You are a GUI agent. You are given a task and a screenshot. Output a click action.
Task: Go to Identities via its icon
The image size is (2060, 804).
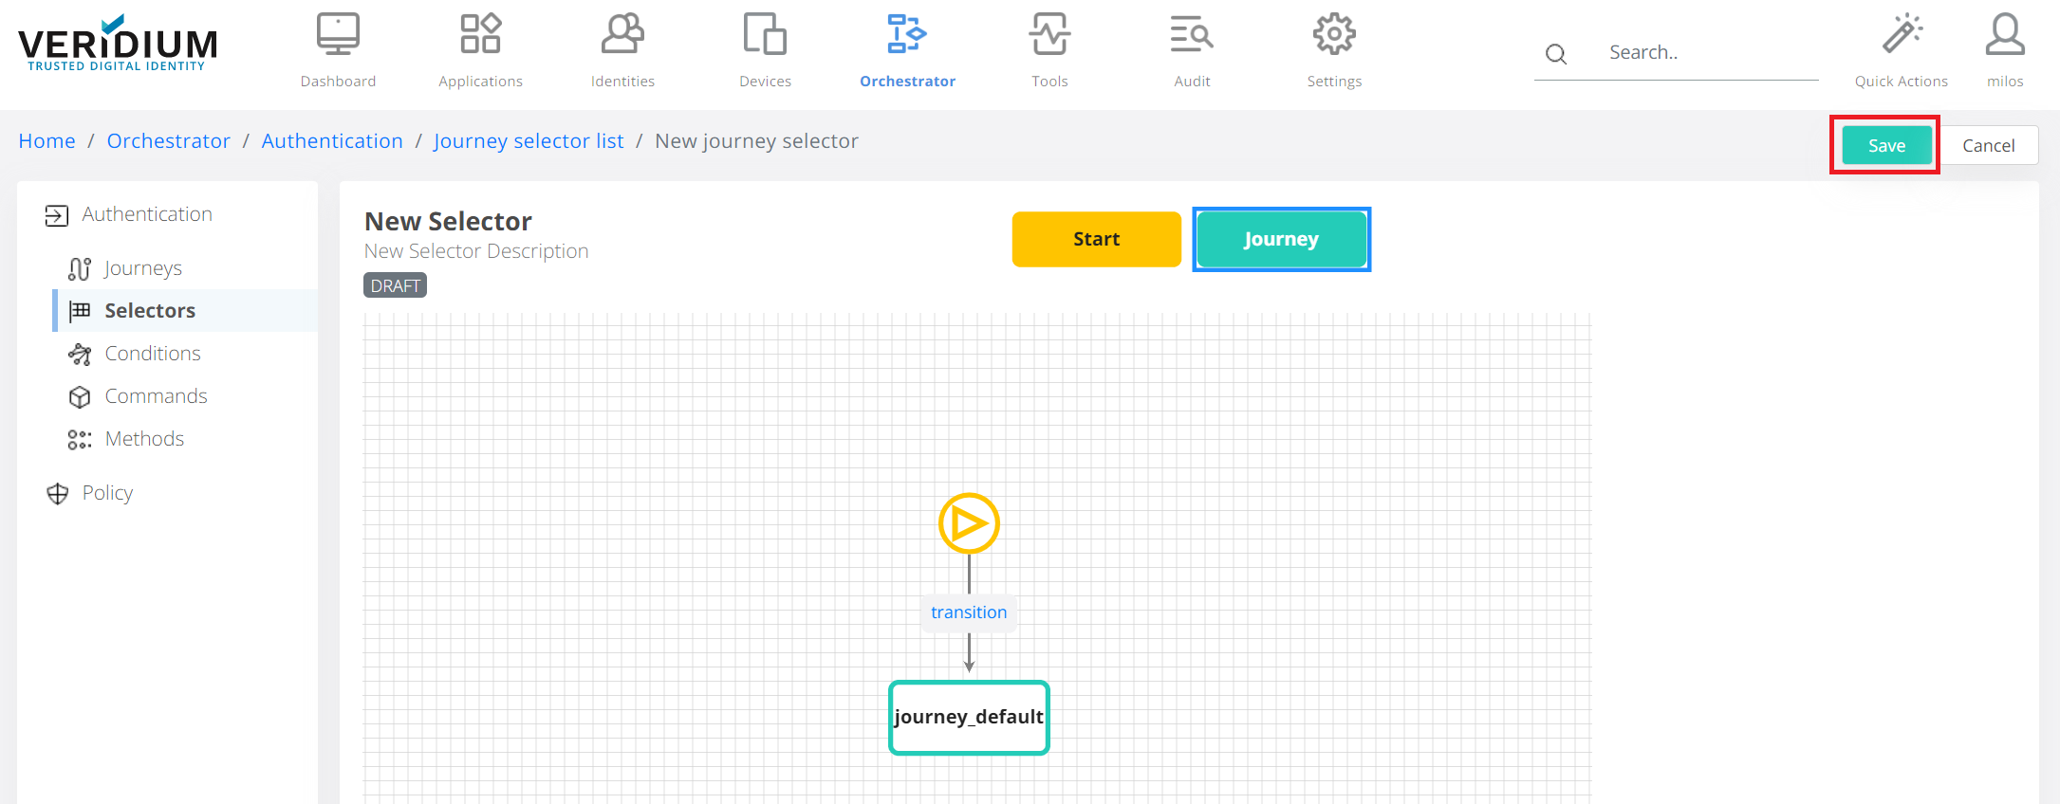pyautogui.click(x=622, y=35)
